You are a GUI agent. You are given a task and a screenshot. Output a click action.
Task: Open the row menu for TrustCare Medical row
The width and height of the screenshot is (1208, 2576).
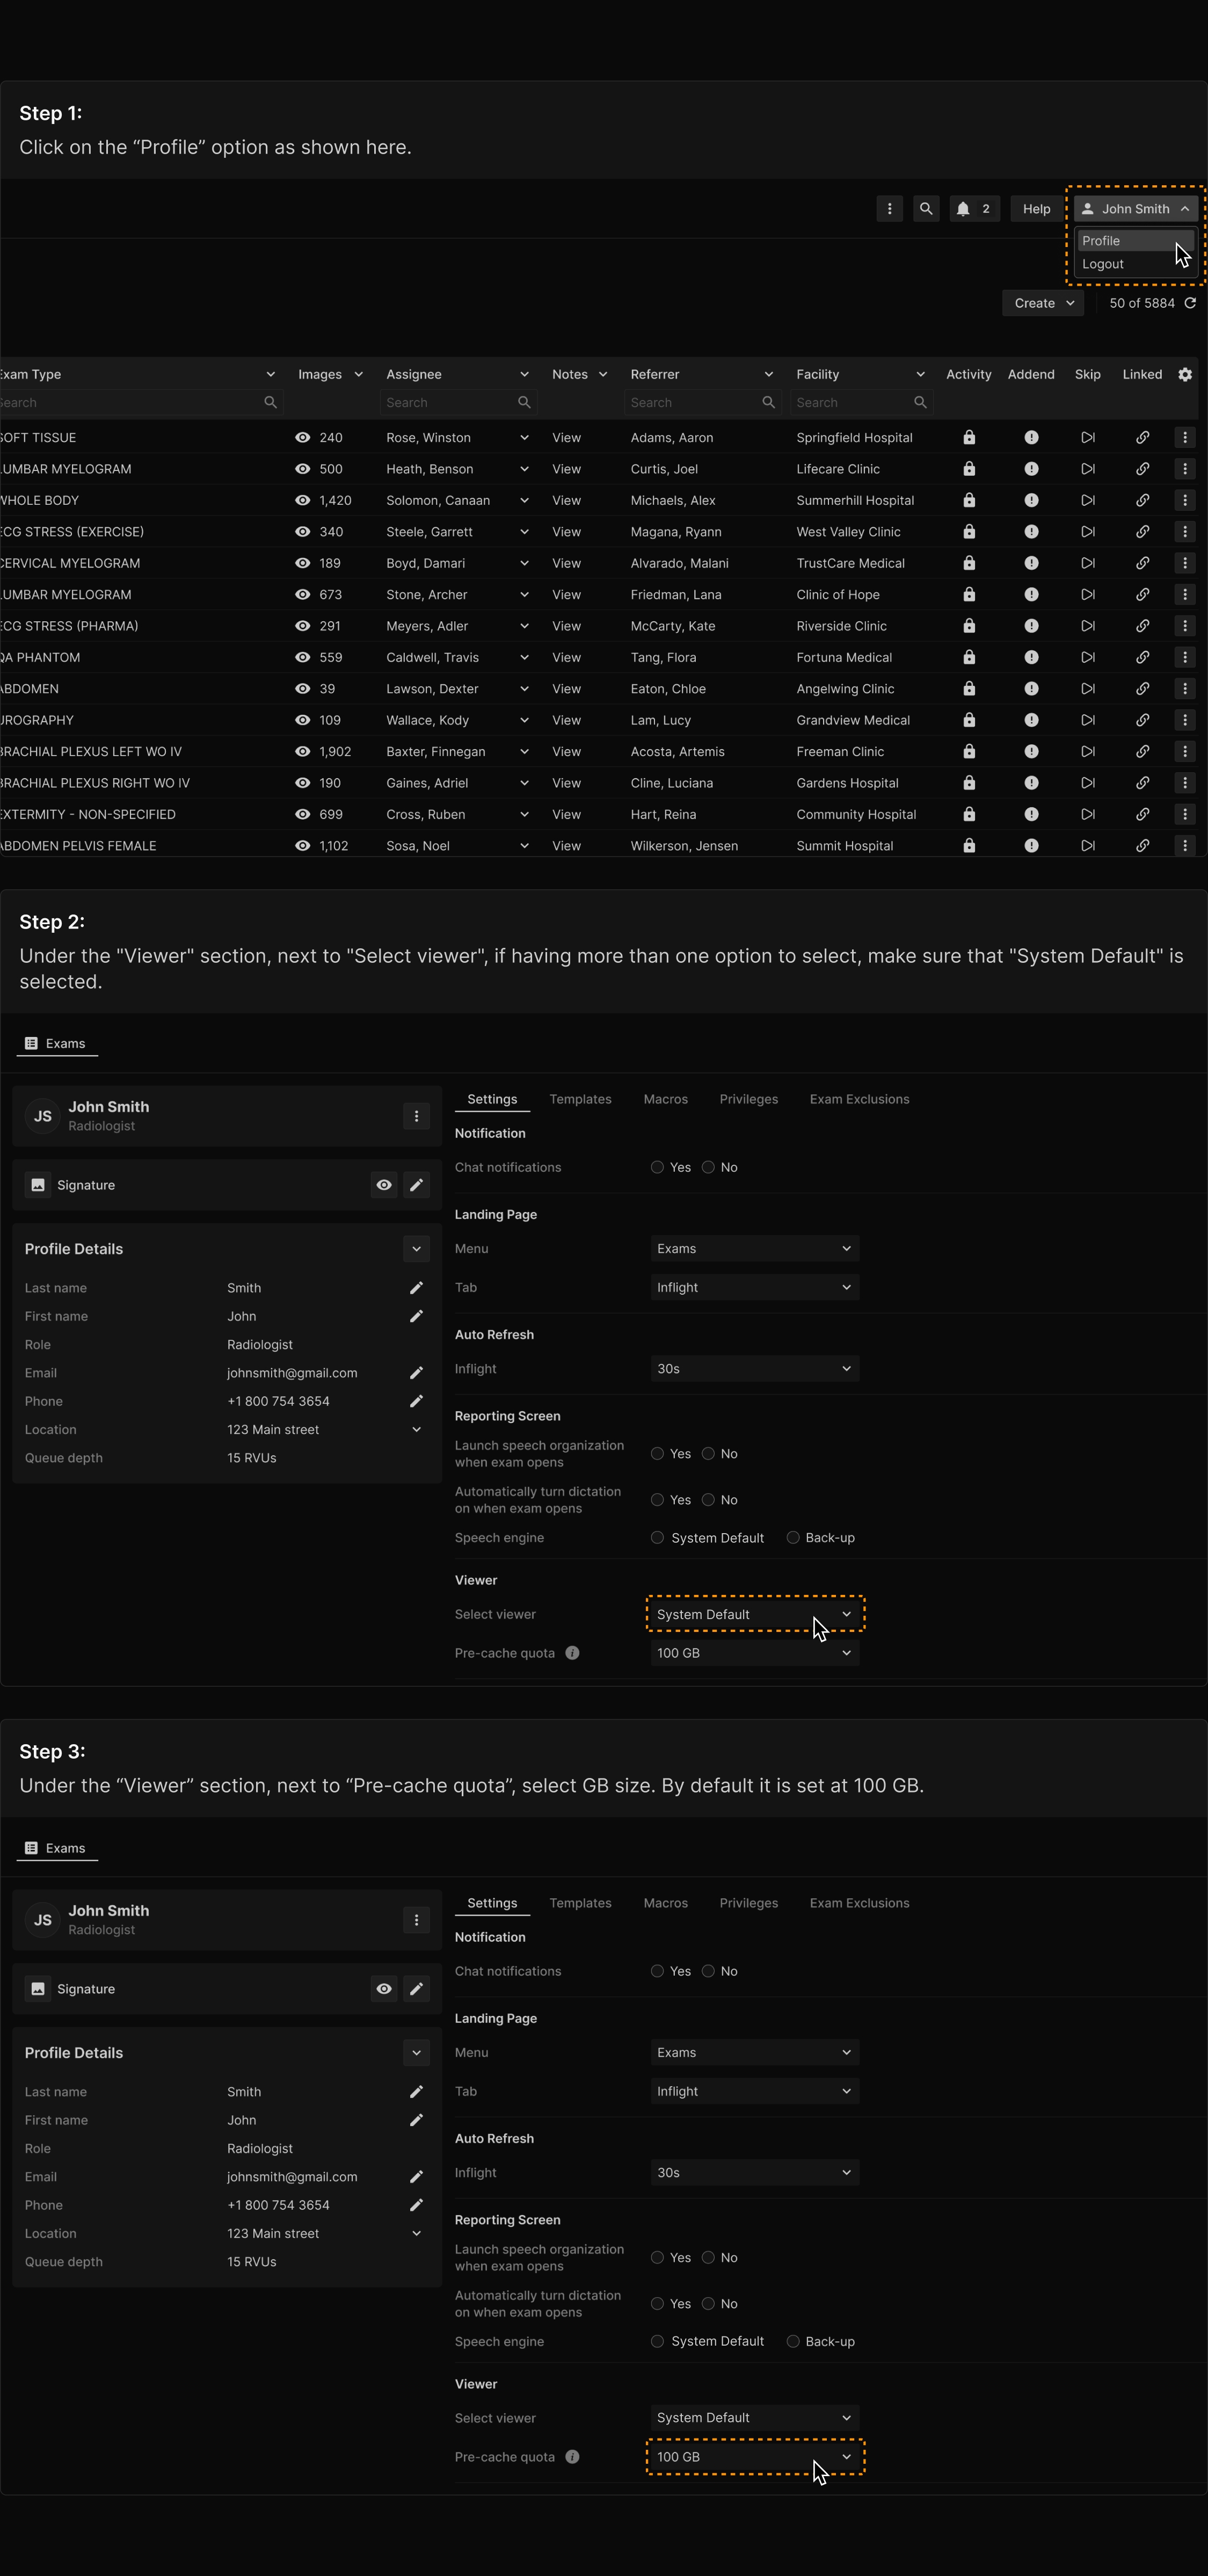coord(1185,563)
